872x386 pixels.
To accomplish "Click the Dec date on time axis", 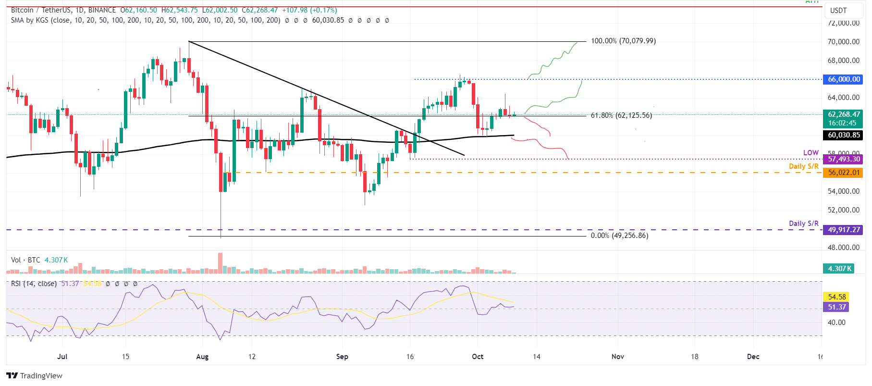I will click(753, 357).
